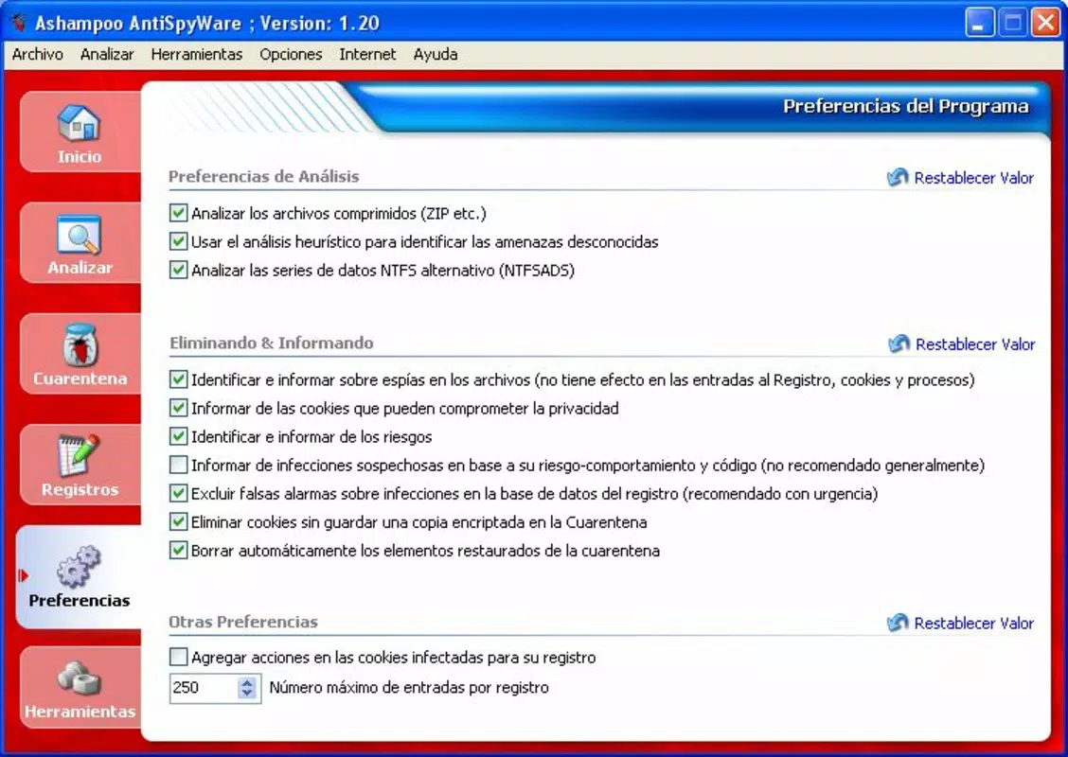
Task: Open the Ayuda menu
Action: pyautogui.click(x=436, y=55)
